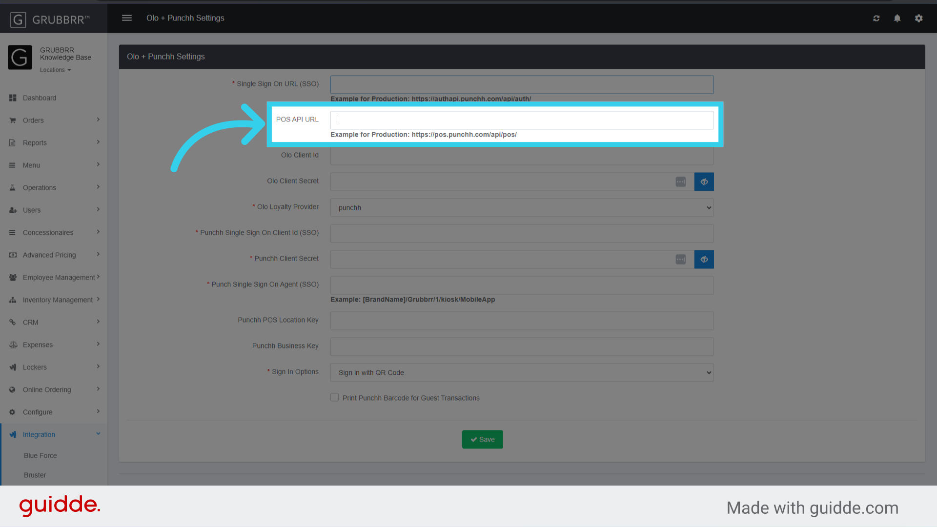Click password manager icon in Olo Client Secret
Image resolution: width=937 pixels, height=527 pixels.
coord(680,182)
